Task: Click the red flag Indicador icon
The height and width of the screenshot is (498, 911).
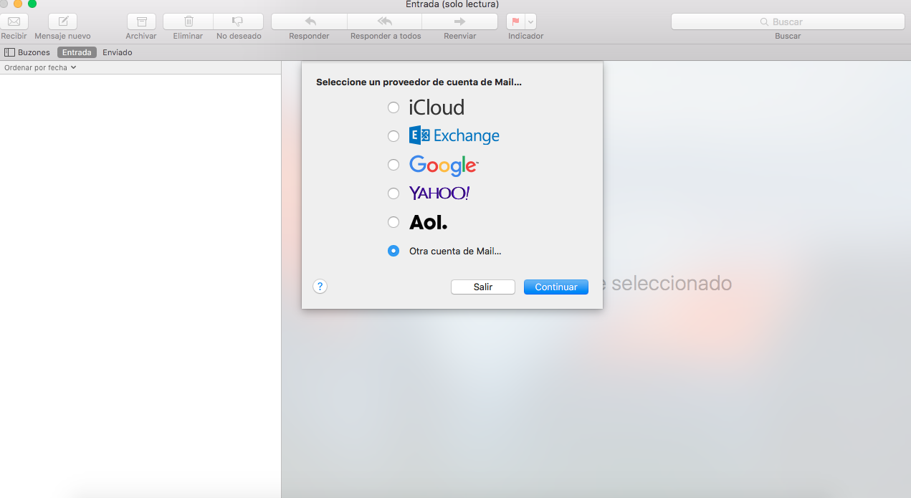Action: pyautogui.click(x=516, y=21)
